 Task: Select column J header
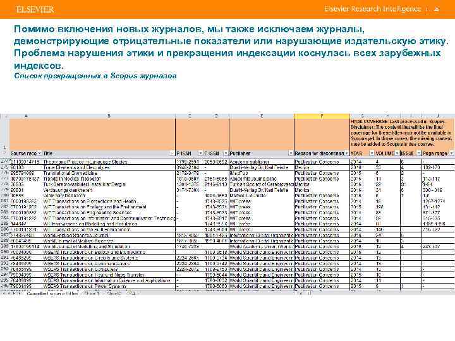pos(438,116)
